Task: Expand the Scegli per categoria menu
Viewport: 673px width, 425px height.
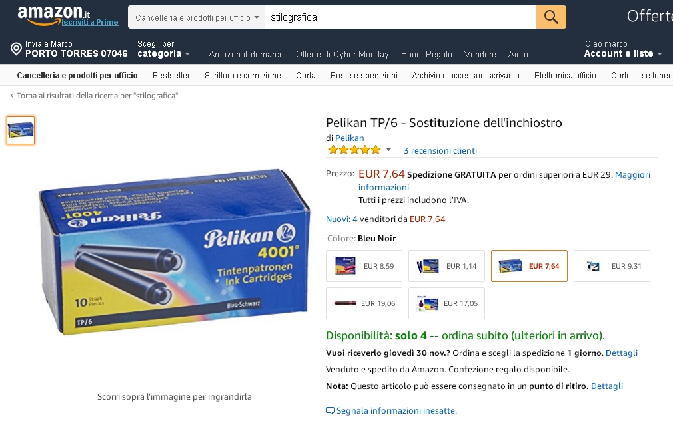Action: click(x=163, y=49)
